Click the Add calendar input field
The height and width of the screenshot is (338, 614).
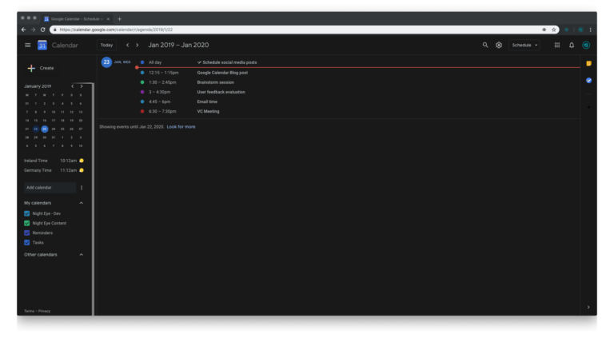(x=50, y=188)
